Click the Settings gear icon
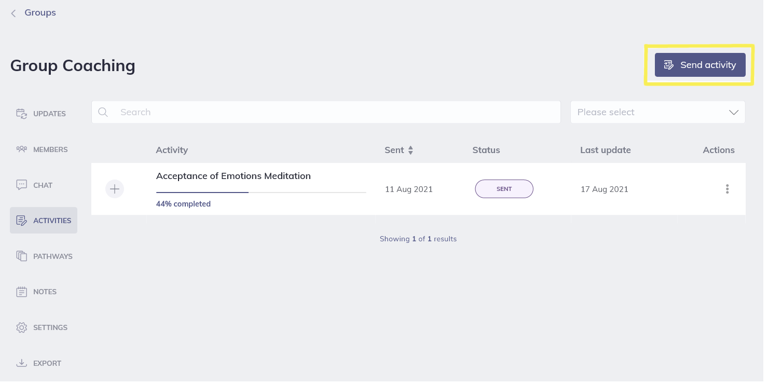This screenshot has width=768, height=384. pos(21,327)
